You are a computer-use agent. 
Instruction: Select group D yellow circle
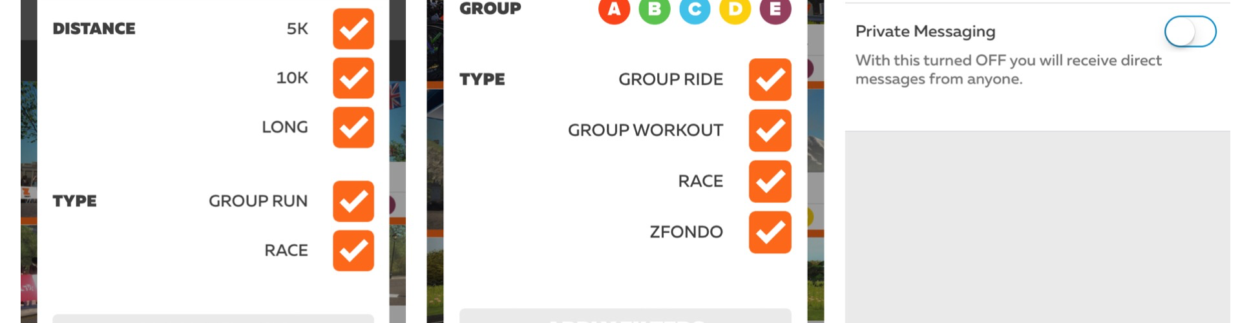point(735,10)
